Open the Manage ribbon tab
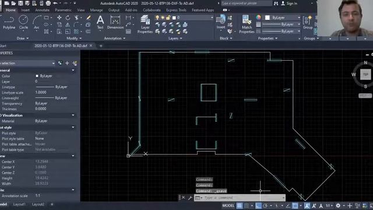Viewport: 373px width, 210px height. (96, 10)
